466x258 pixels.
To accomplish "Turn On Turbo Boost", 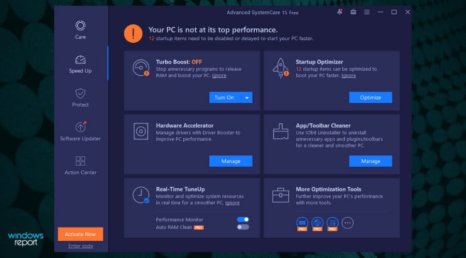I will (x=224, y=98).
